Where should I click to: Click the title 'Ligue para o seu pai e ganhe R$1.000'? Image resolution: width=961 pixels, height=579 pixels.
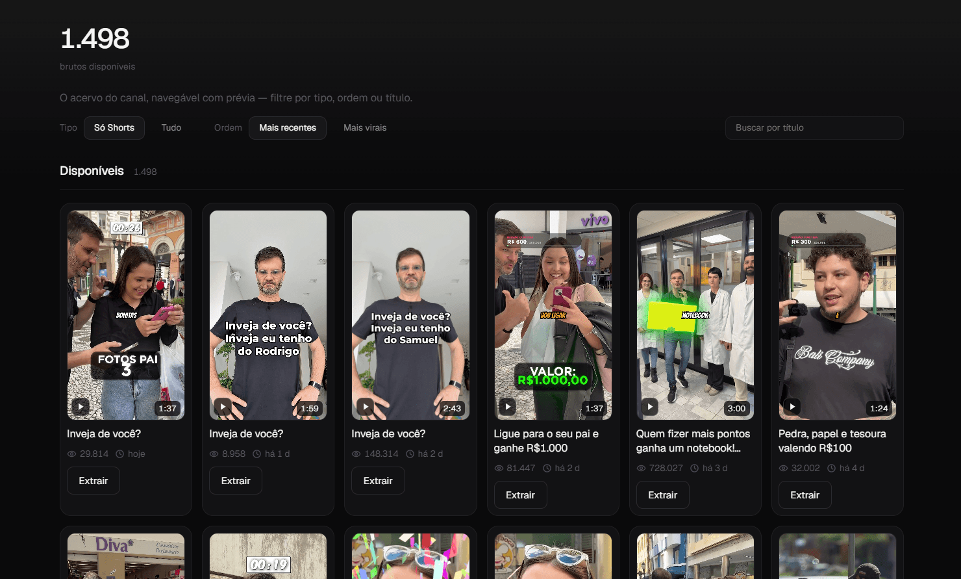click(546, 441)
